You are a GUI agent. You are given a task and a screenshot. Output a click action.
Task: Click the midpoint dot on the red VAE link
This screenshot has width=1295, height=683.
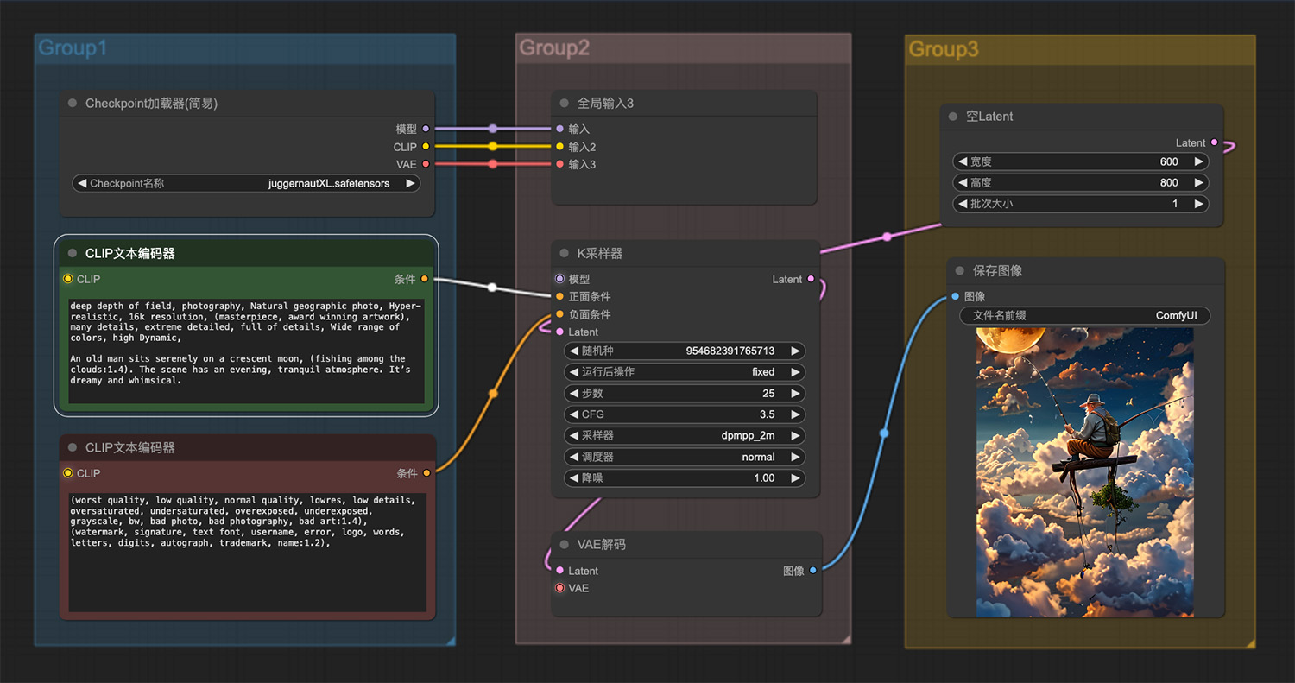tap(493, 164)
